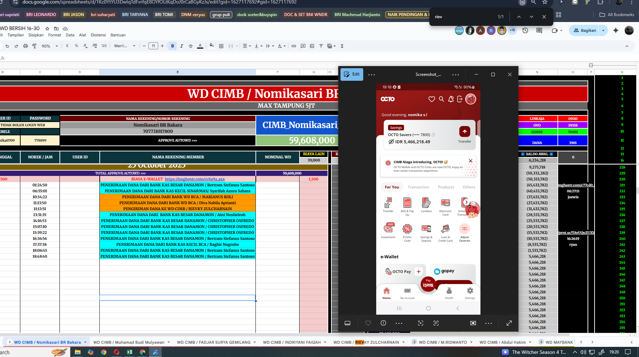Open the more number formats (123) menu
This screenshot has height=357, width=639.
[104, 46]
